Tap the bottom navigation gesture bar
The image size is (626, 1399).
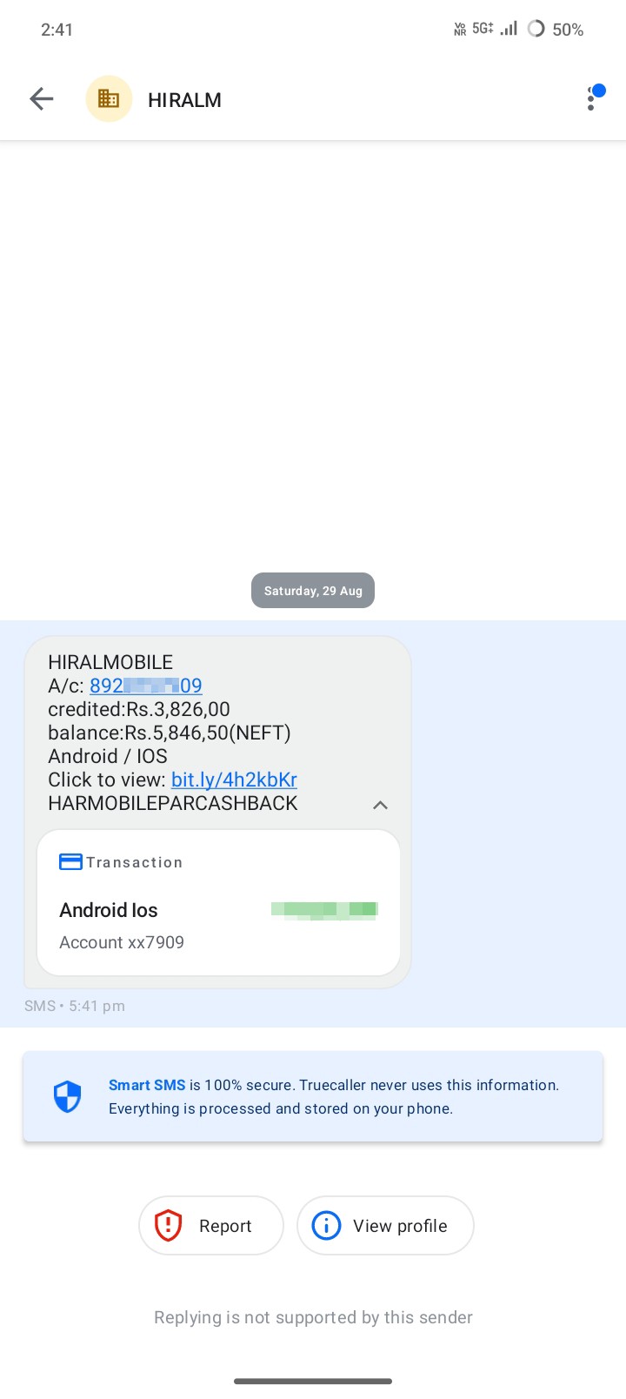click(313, 1381)
